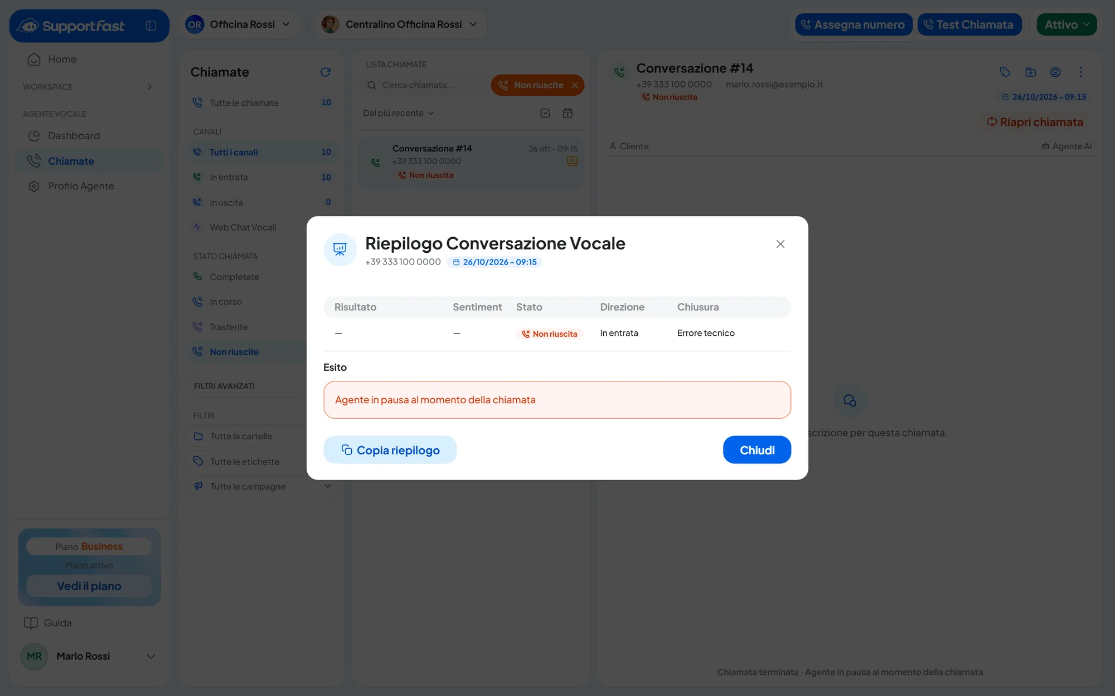Remove the Non riuscite filter chip
The width and height of the screenshot is (1115, 696).
pyautogui.click(x=575, y=85)
